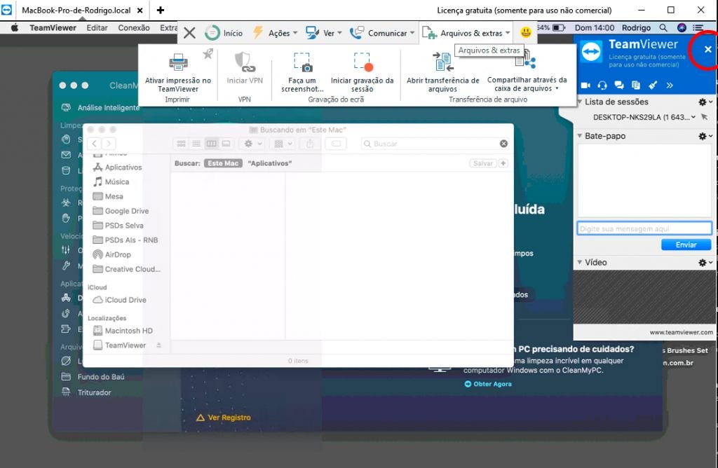Open www.teamviewer.com link

point(681,332)
